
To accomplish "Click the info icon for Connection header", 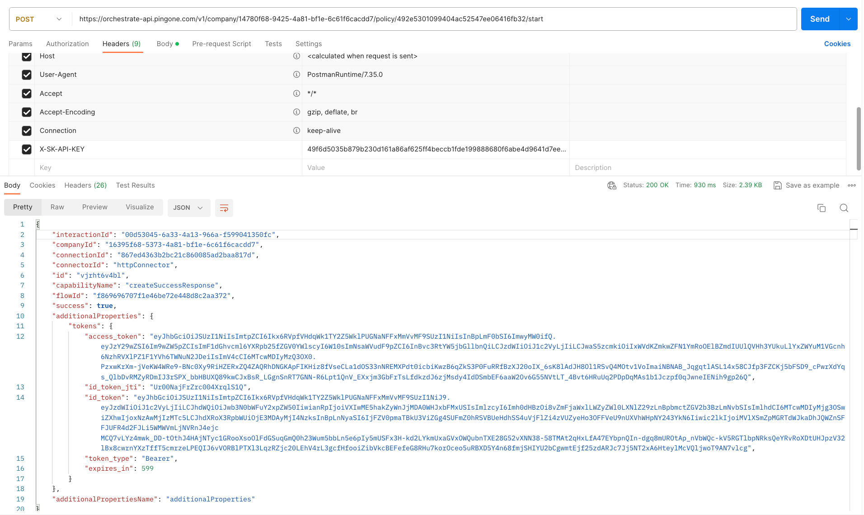I will click(x=296, y=131).
